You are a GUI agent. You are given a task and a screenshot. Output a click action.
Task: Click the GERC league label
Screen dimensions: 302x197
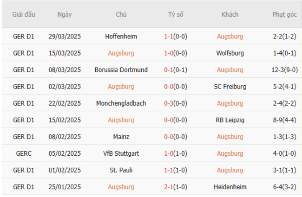click(x=23, y=153)
